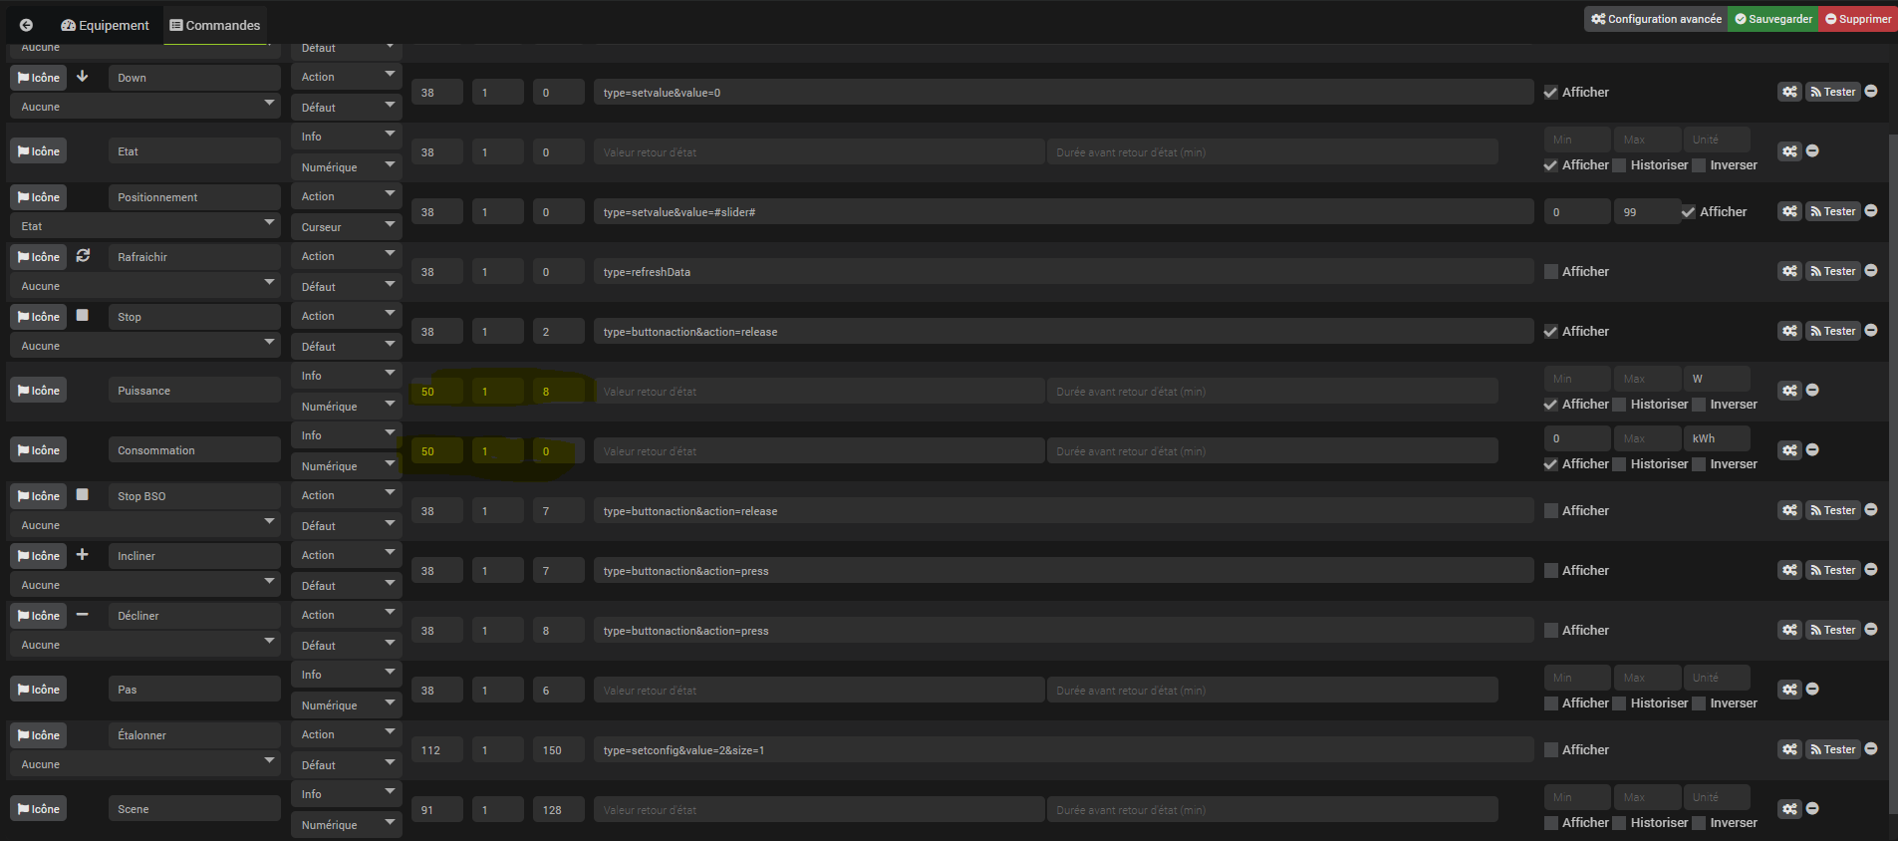The image size is (1898, 841).
Task: Enable Historiser for the Puissance command
Action: pos(1619,405)
